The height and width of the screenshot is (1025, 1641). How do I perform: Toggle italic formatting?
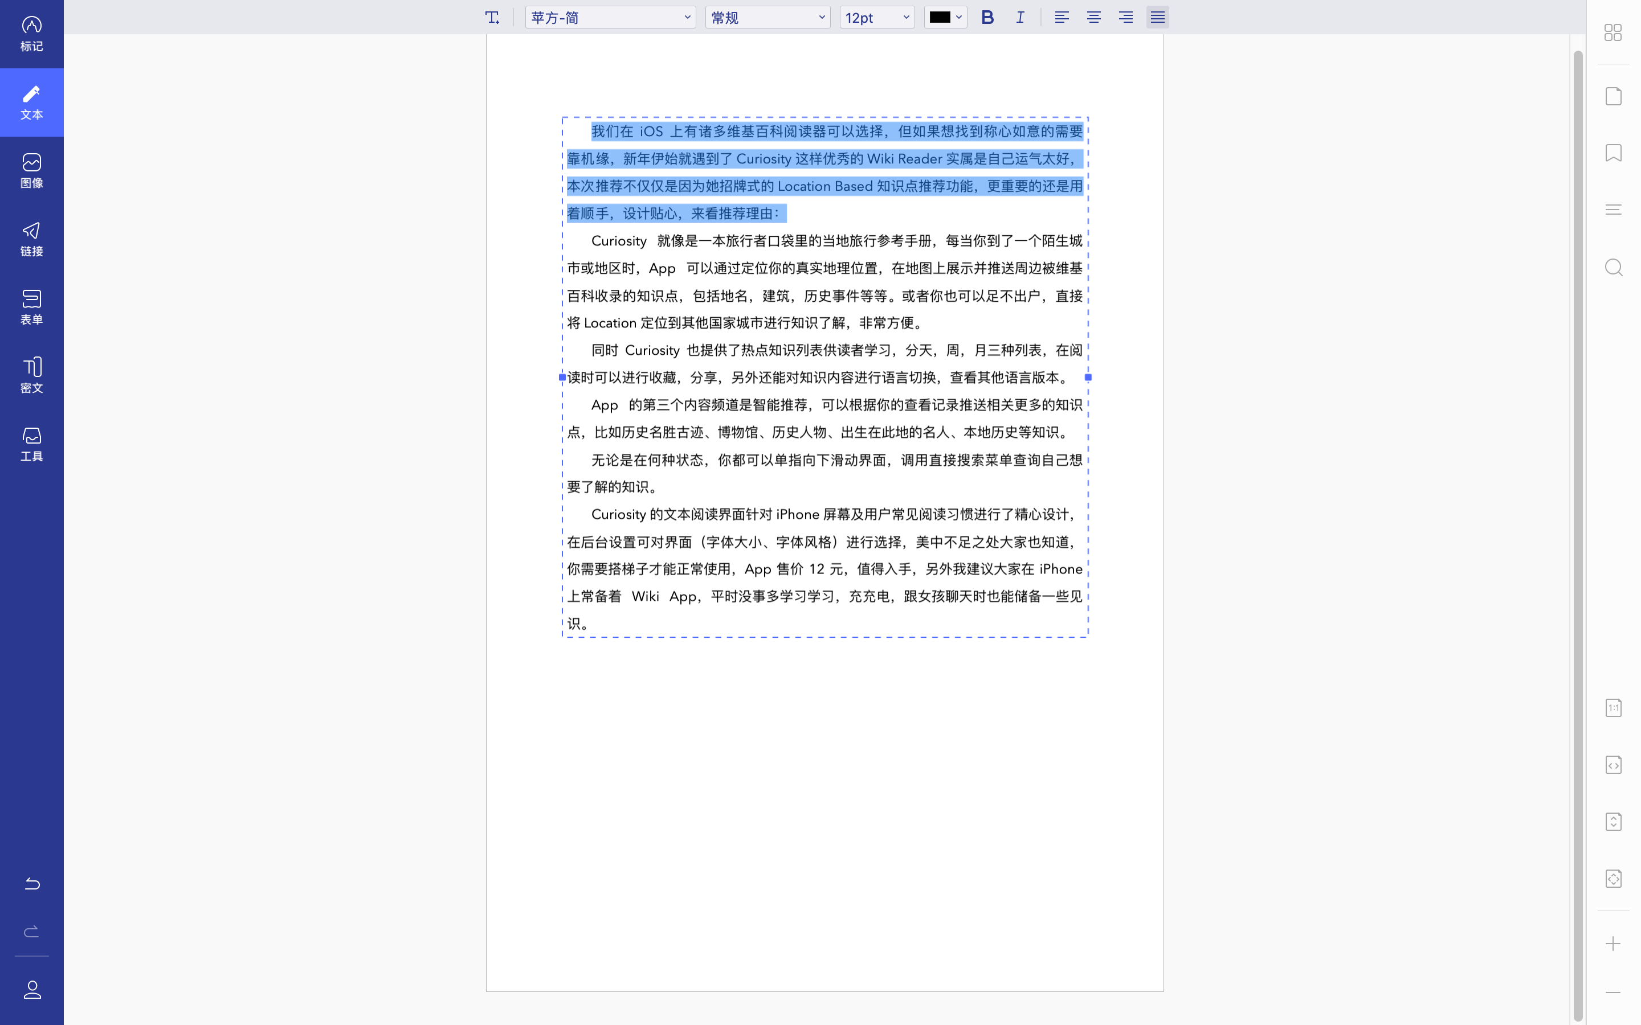[1020, 18]
